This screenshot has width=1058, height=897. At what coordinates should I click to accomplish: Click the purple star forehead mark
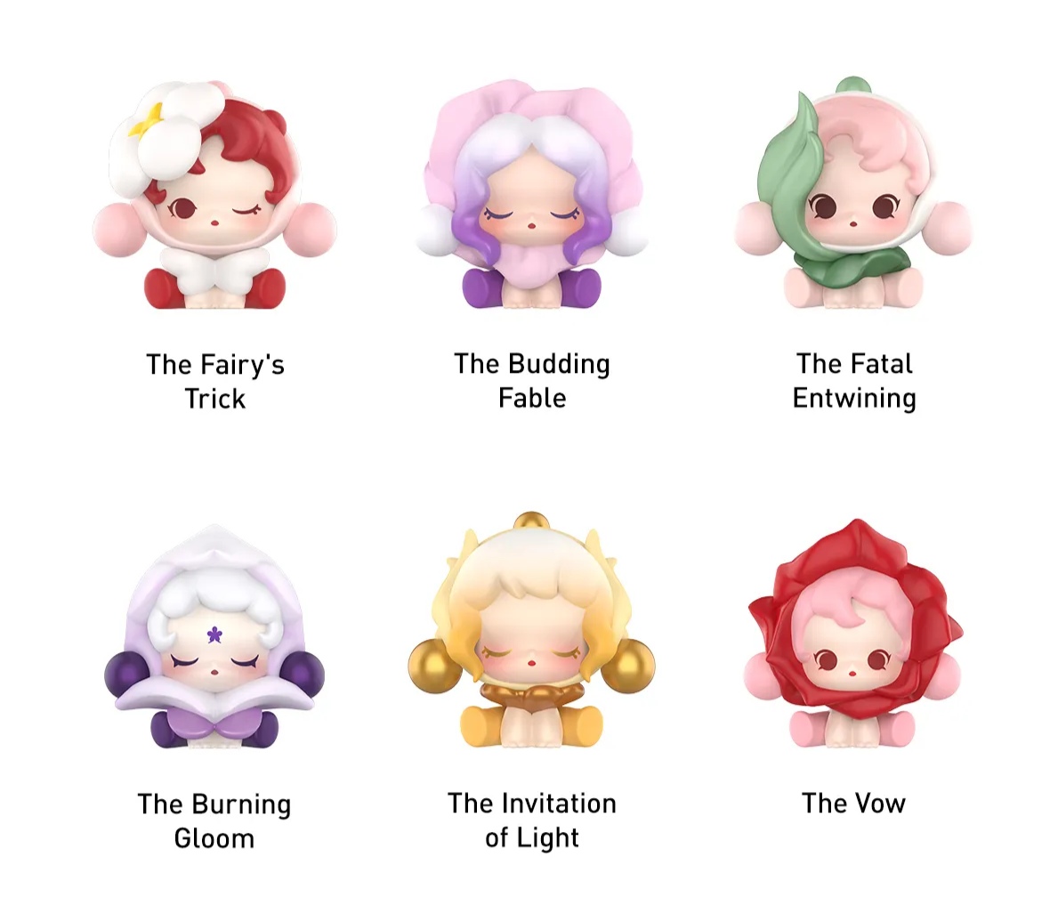(x=214, y=634)
